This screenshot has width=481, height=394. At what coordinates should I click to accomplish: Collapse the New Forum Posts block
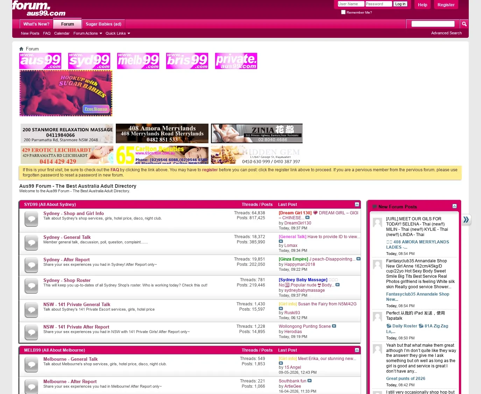pos(454,206)
